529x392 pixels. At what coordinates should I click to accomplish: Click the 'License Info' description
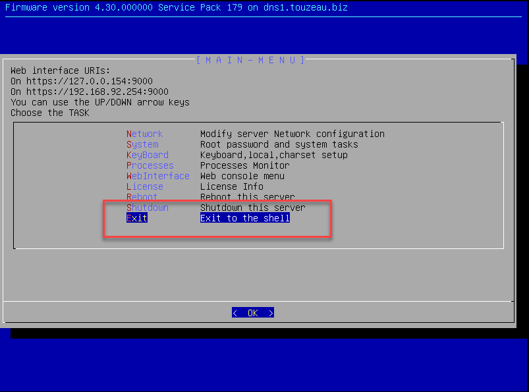point(231,186)
